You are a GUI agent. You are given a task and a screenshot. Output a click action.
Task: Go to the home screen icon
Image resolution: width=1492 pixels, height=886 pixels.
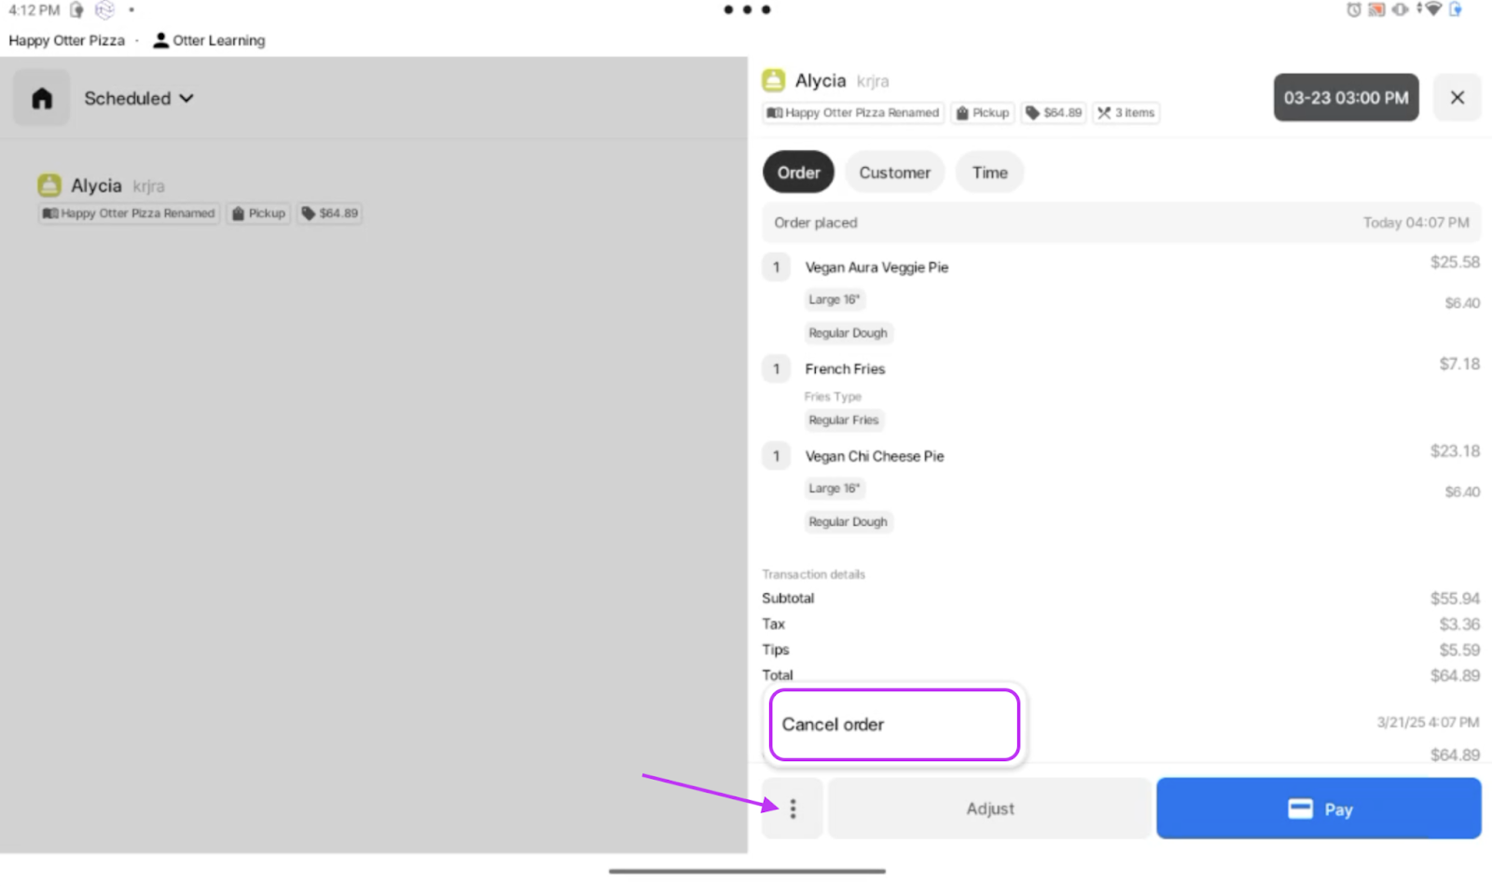click(x=42, y=98)
